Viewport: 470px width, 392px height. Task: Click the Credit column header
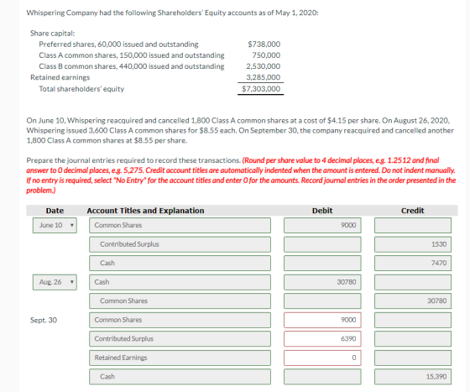point(413,211)
